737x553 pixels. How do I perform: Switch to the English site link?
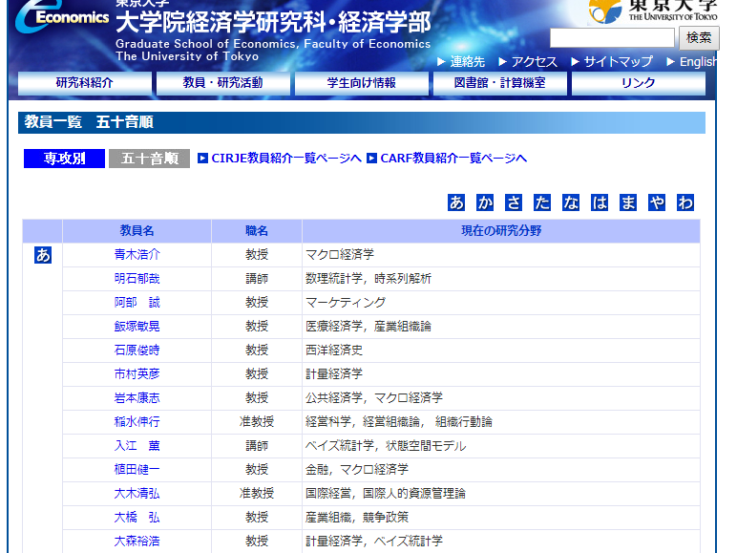point(698,61)
